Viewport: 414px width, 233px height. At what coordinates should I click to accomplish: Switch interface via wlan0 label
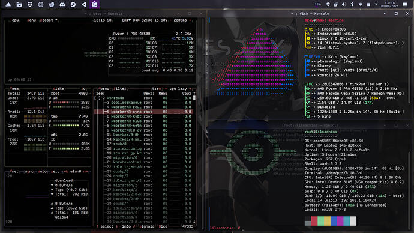tap(76, 172)
